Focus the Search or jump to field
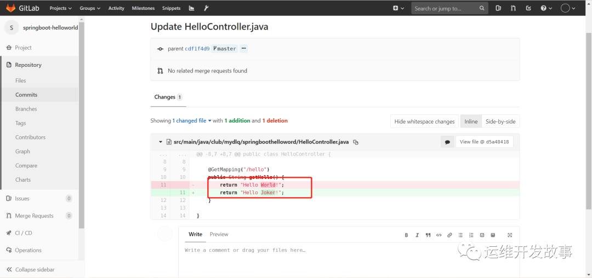This screenshot has height=278, width=592. click(x=449, y=8)
